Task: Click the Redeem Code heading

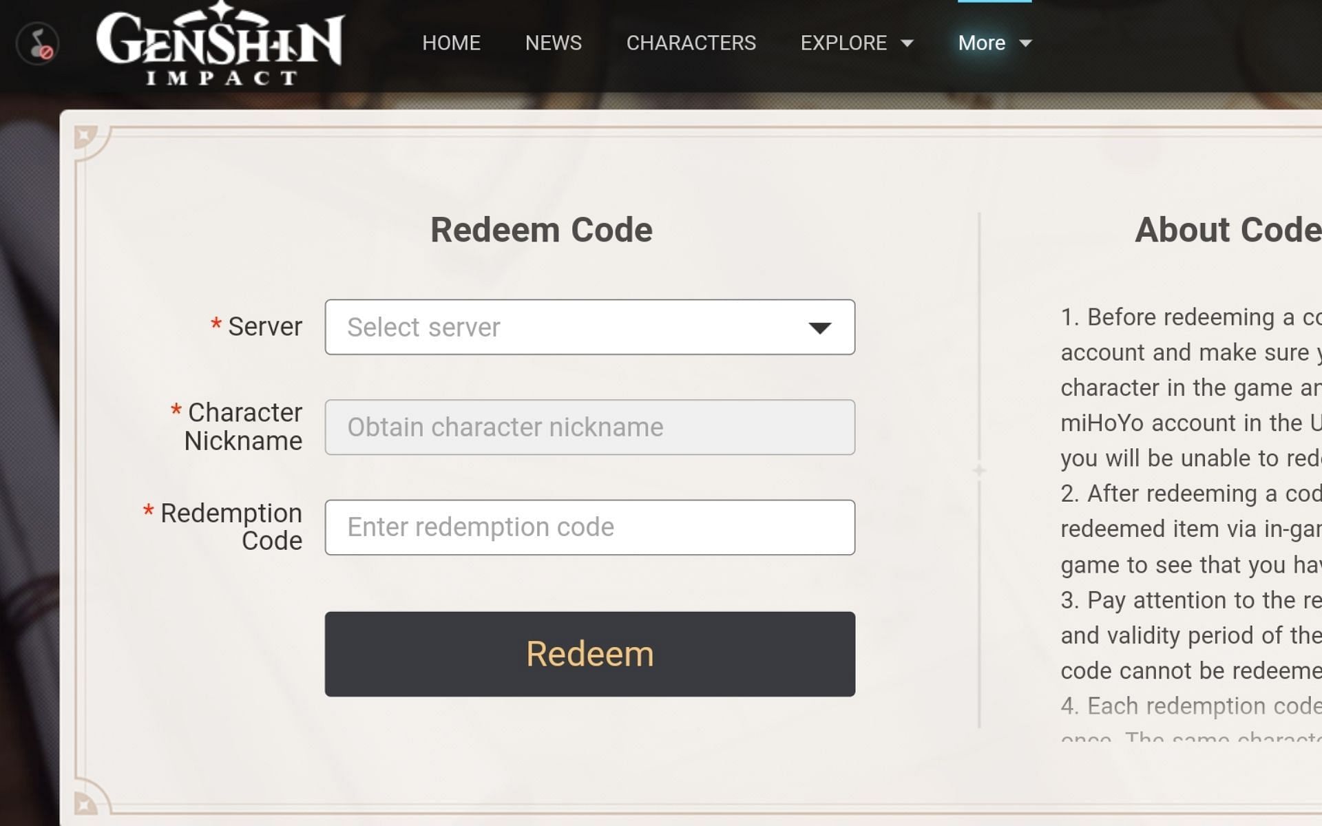Action: [x=541, y=230]
